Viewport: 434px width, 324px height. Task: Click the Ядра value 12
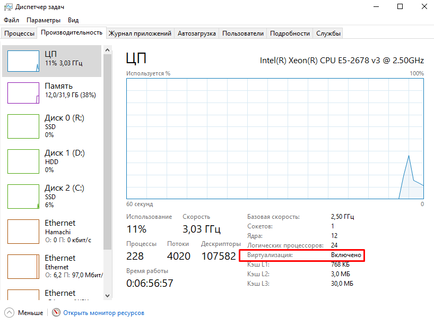pyautogui.click(x=334, y=236)
